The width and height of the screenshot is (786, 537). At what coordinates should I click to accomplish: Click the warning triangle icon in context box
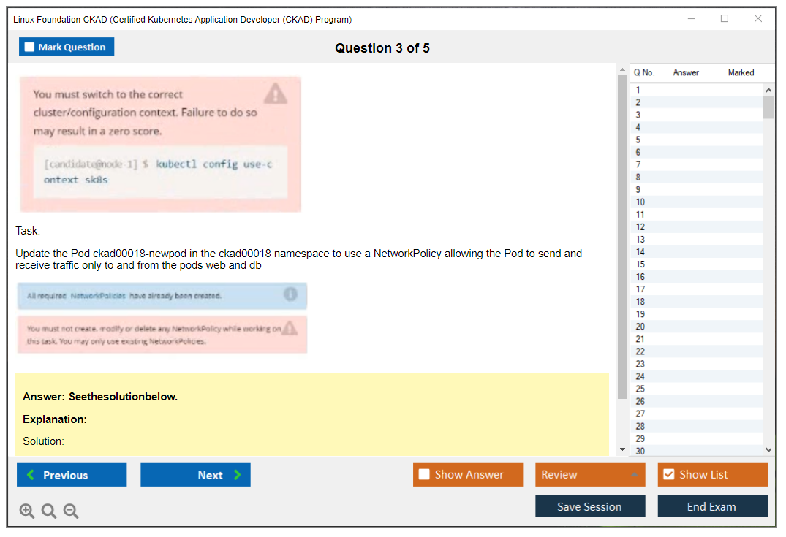point(275,94)
